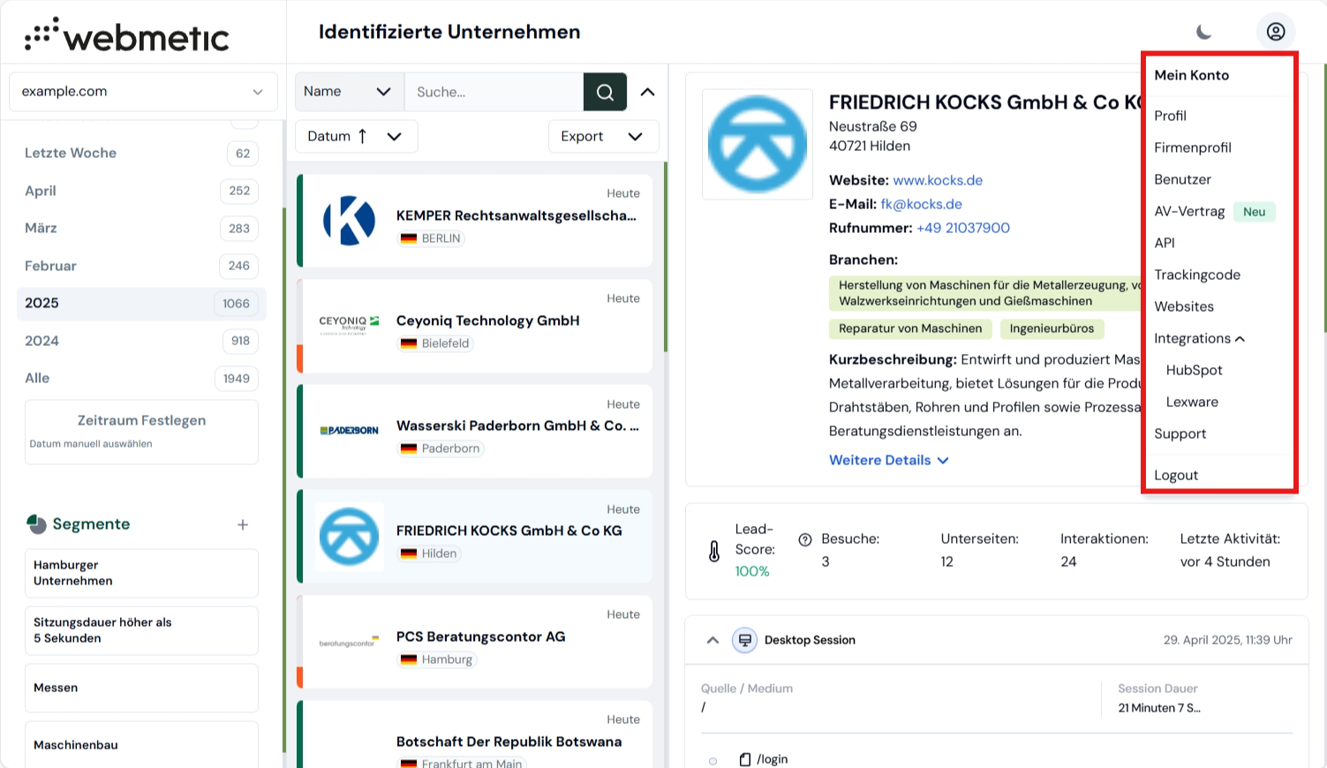The width and height of the screenshot is (1327, 768).
Task: Open Websites menu entry
Action: click(1184, 306)
